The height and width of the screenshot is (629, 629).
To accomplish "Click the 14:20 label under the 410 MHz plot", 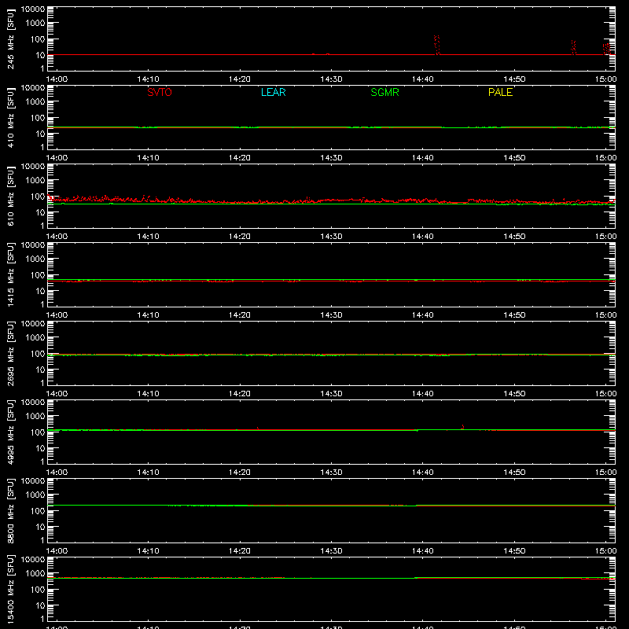I will [x=240, y=158].
